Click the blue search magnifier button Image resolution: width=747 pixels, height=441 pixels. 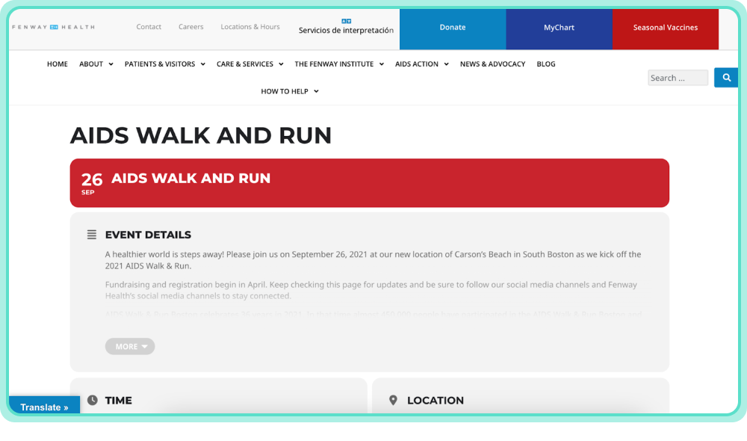click(x=726, y=77)
